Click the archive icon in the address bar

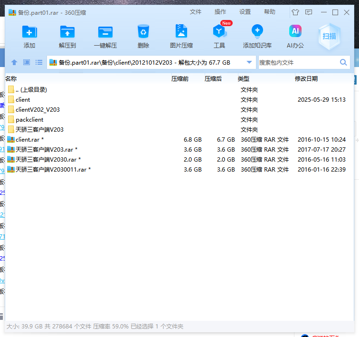53,62
